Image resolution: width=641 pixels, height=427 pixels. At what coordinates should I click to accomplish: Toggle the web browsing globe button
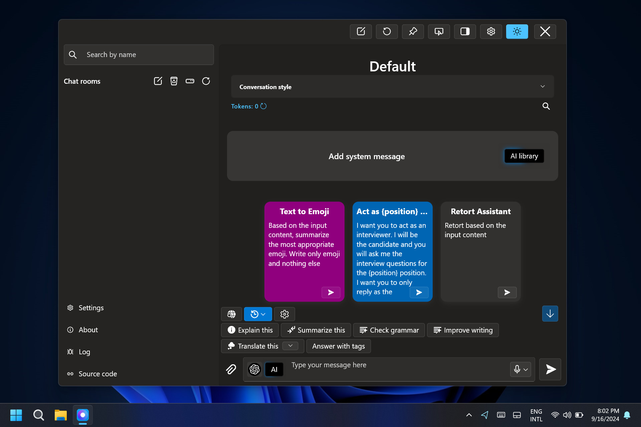coord(231,314)
